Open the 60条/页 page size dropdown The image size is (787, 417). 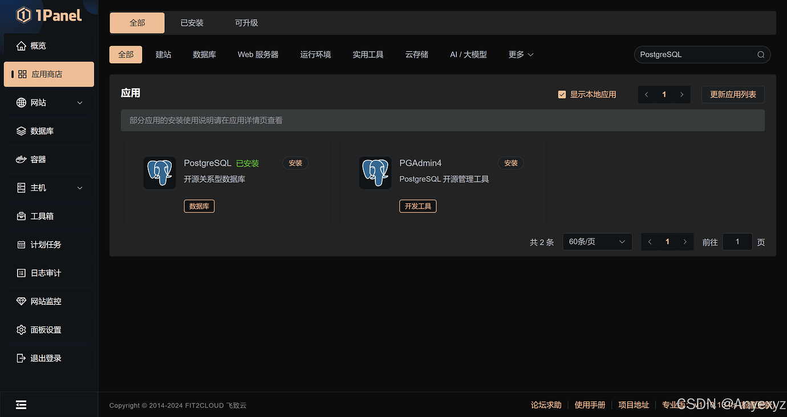point(597,242)
